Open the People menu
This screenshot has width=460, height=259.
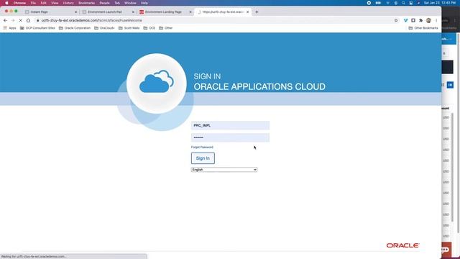(x=104, y=3)
